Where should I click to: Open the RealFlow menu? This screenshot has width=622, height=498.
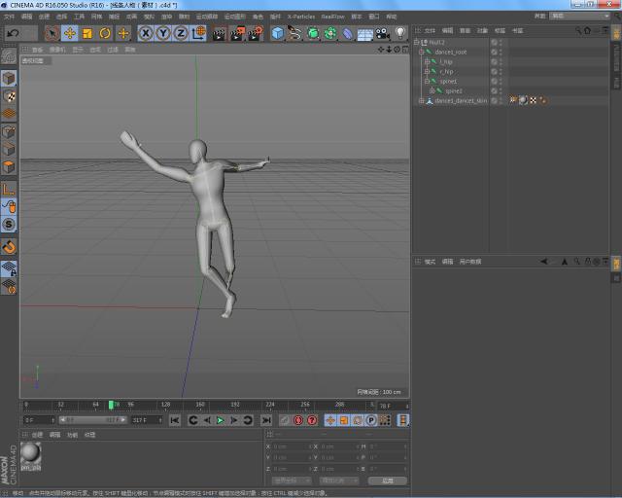(x=332, y=17)
